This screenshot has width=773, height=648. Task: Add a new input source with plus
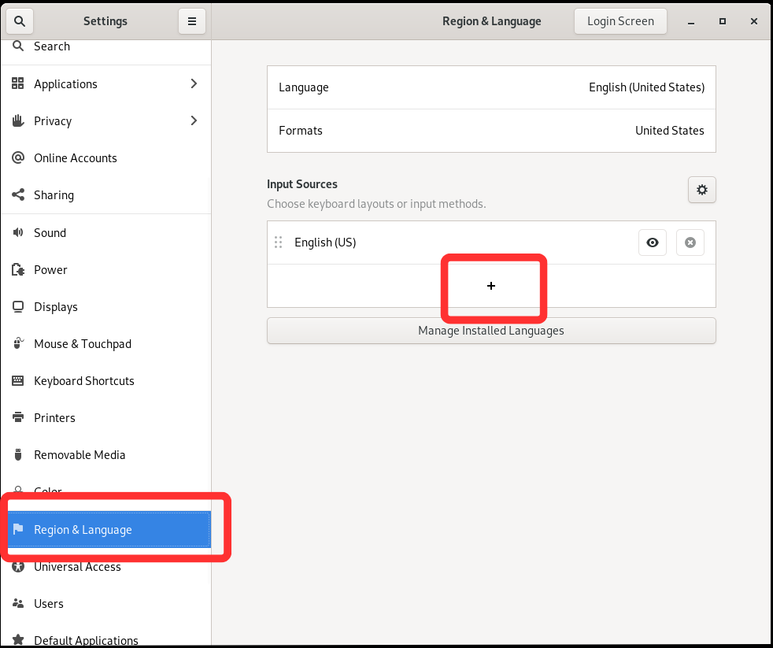(x=491, y=286)
